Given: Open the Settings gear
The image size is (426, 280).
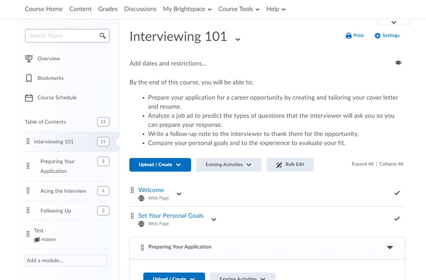Looking at the screenshot, I should click(x=377, y=35).
